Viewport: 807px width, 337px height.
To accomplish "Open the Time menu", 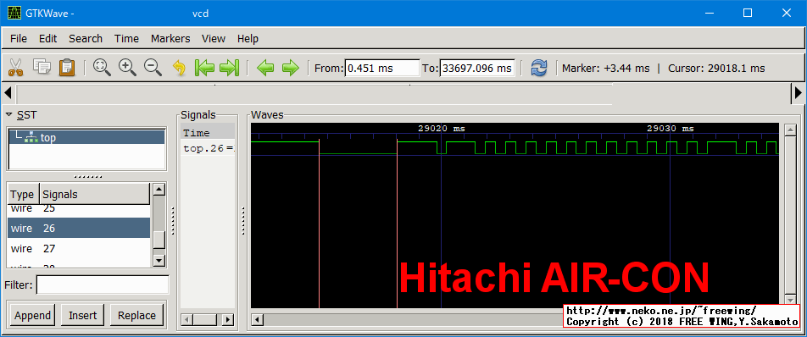I will click(x=126, y=39).
